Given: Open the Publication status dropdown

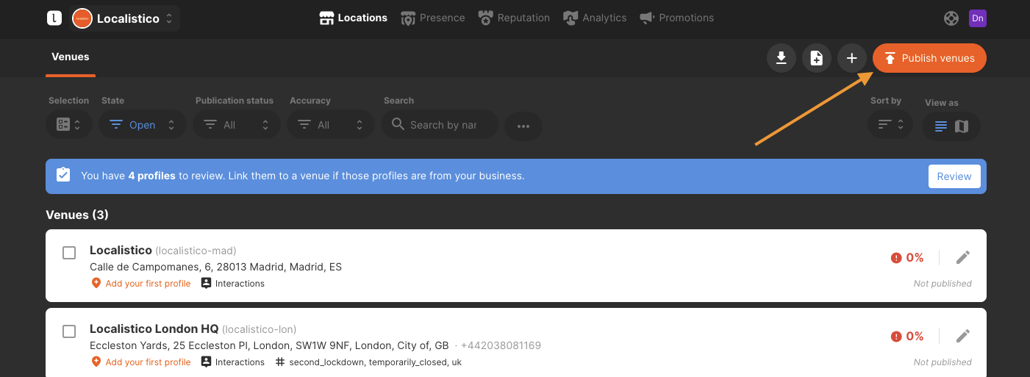Looking at the screenshot, I should (237, 125).
